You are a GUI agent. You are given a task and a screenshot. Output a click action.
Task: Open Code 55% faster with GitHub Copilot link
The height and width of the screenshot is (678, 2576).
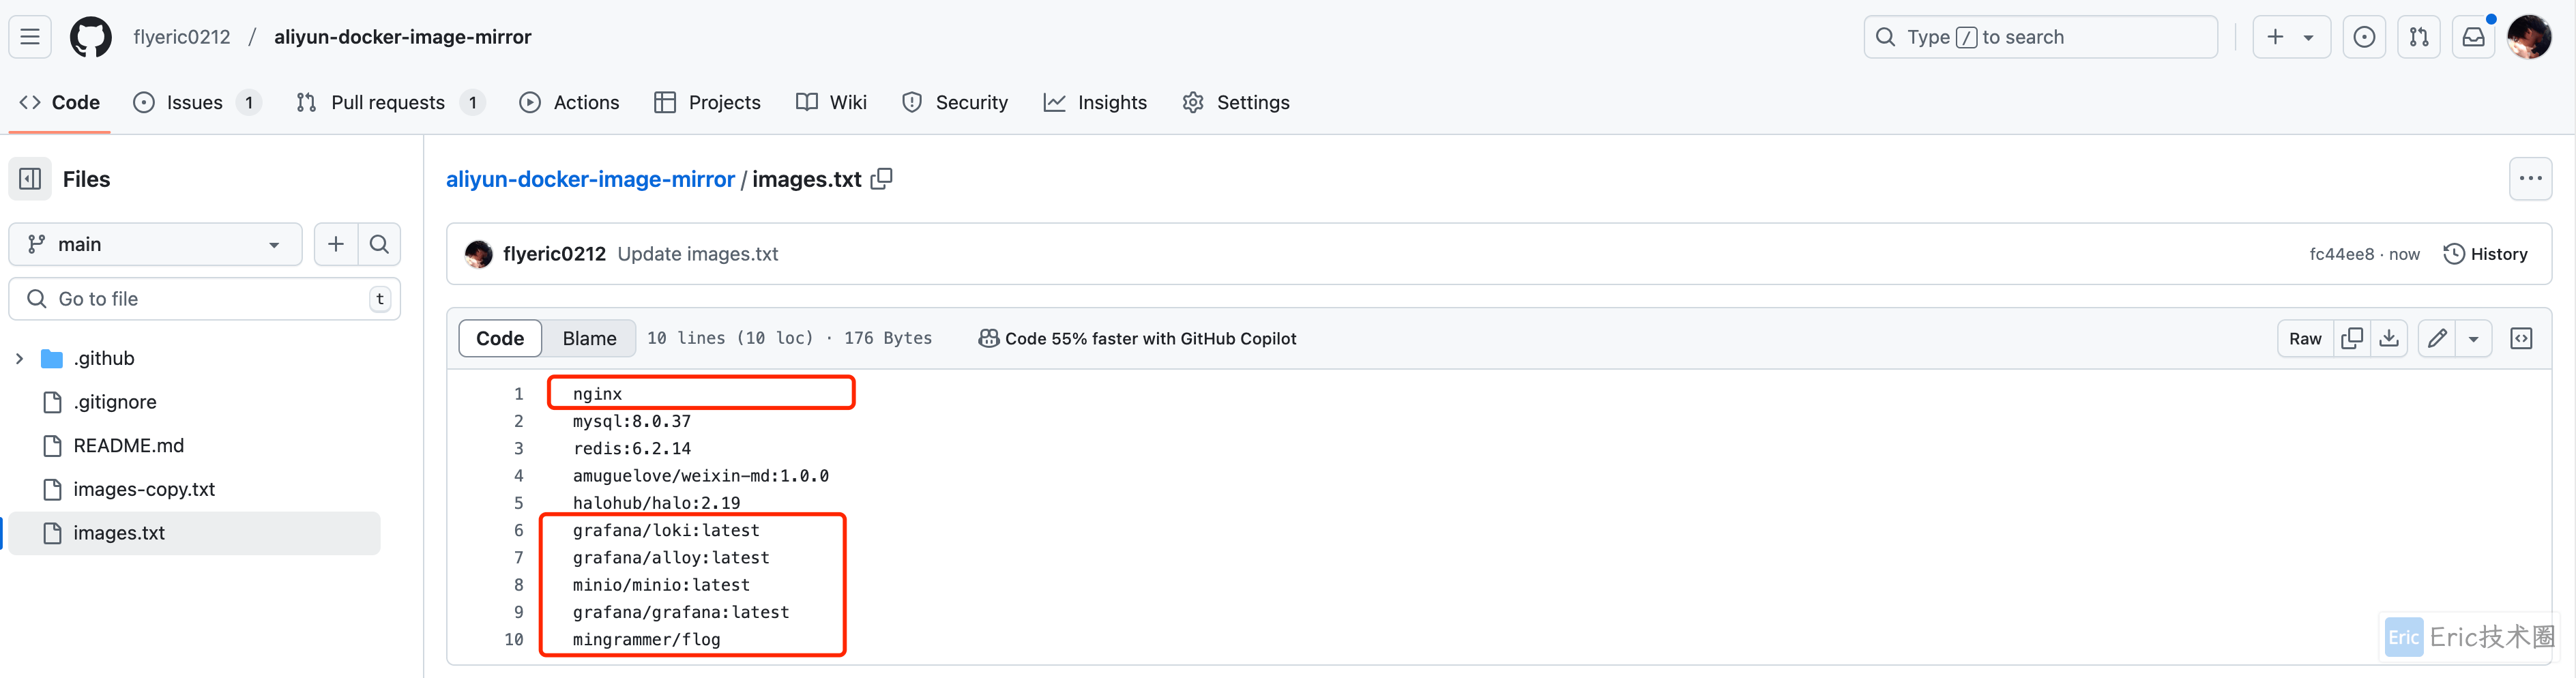pos(1137,339)
